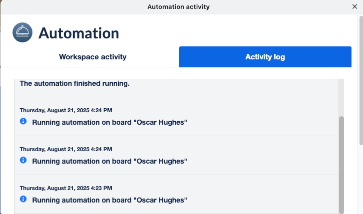Click the Automation cloche logo icon
This screenshot has width=363, height=214.
tap(22, 33)
